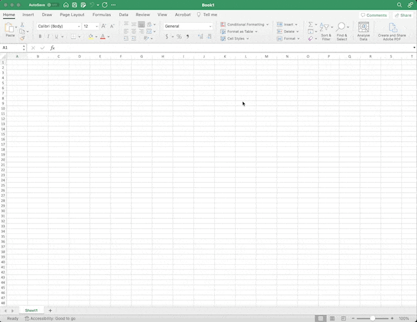Align text to the middle vertically
The height and width of the screenshot is (322, 417).
[x=134, y=24]
